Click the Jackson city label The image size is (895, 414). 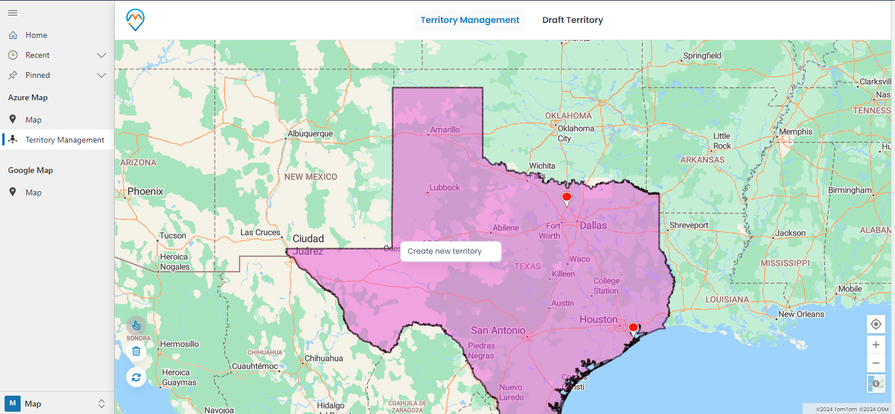click(x=790, y=233)
